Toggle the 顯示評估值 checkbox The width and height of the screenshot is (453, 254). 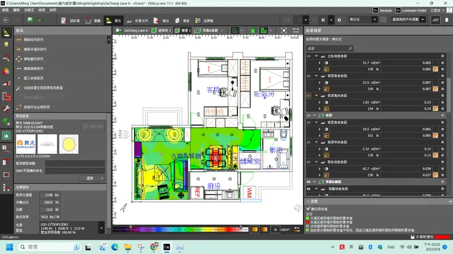pyautogui.click(x=309, y=208)
